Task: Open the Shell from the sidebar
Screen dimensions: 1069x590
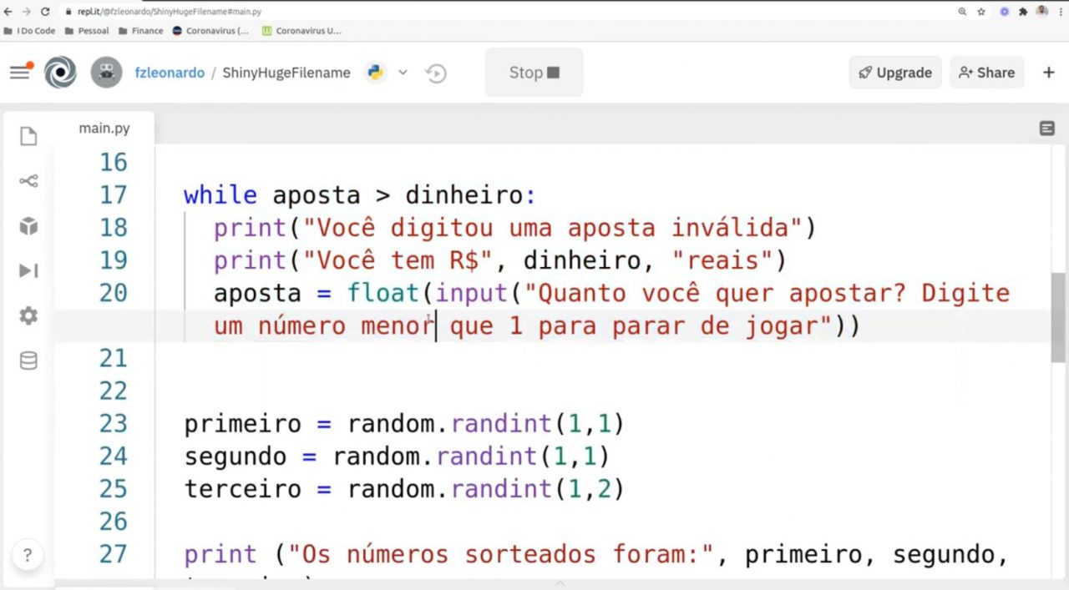Action: click(x=28, y=270)
